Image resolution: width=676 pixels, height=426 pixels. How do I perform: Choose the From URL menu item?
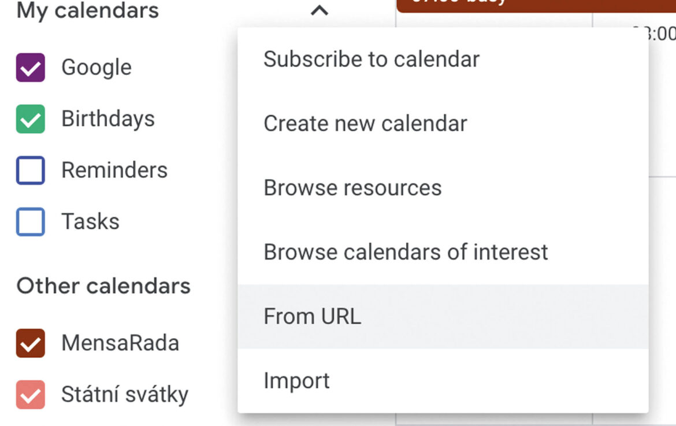(x=312, y=317)
